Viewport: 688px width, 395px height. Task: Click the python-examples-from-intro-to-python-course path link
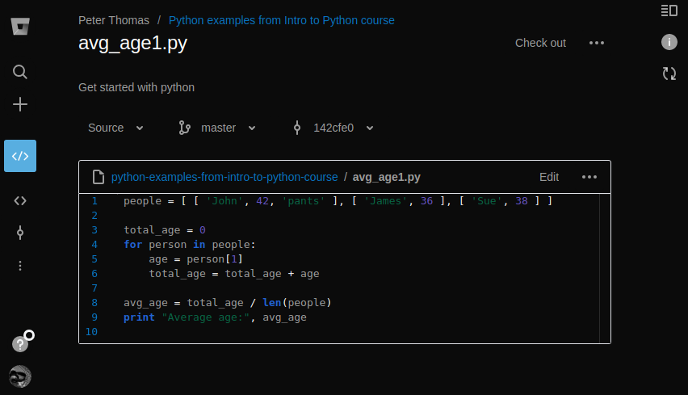pyautogui.click(x=224, y=177)
